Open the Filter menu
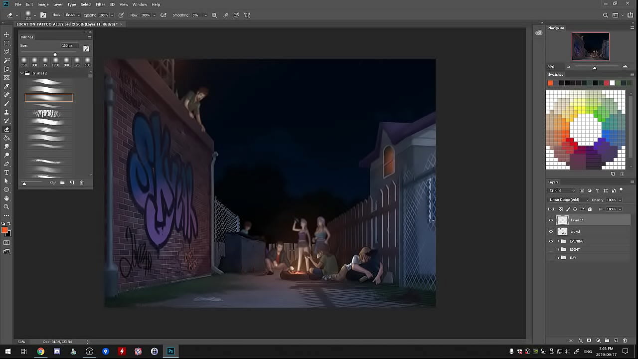The image size is (638, 359). coord(100,4)
